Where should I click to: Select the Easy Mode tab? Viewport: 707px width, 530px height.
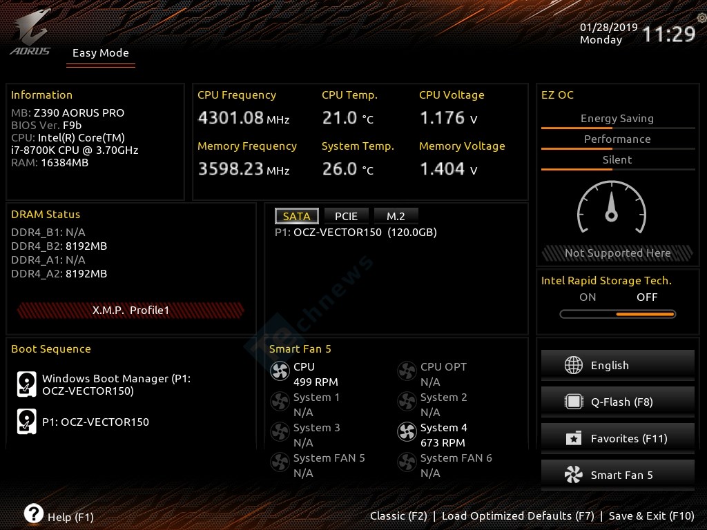point(101,53)
